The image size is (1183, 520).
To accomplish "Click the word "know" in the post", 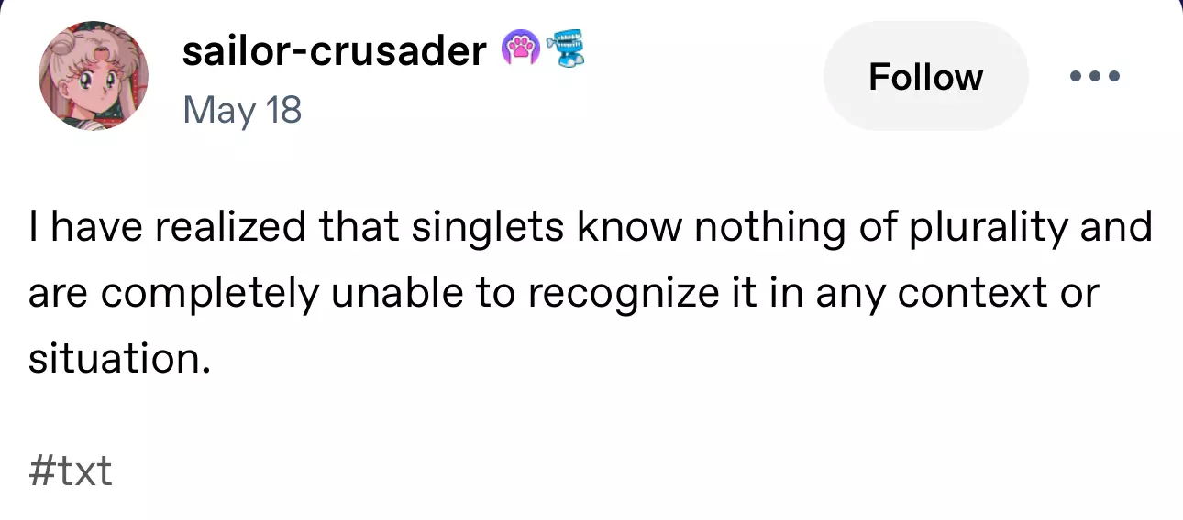I will click(631, 226).
